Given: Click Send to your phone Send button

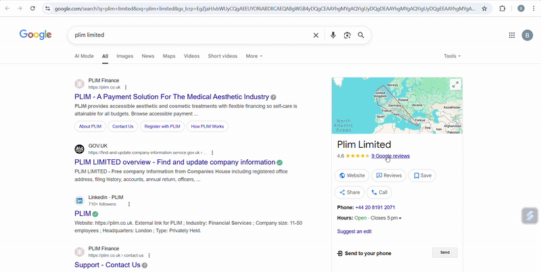Looking at the screenshot, I should pyautogui.click(x=445, y=252).
